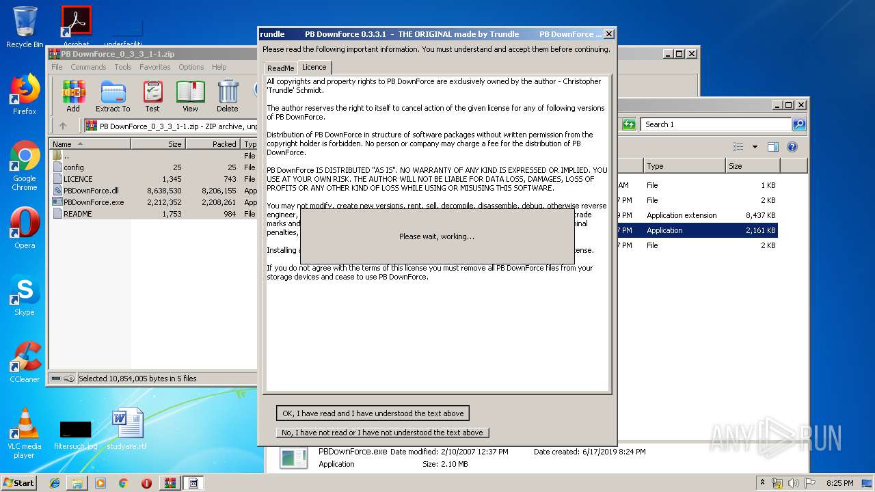875x492 pixels.
Task: Go up one folder level in WinRAR
Action: pos(63,126)
